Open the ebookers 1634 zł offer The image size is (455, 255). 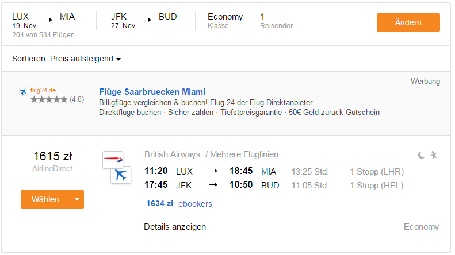179,204
